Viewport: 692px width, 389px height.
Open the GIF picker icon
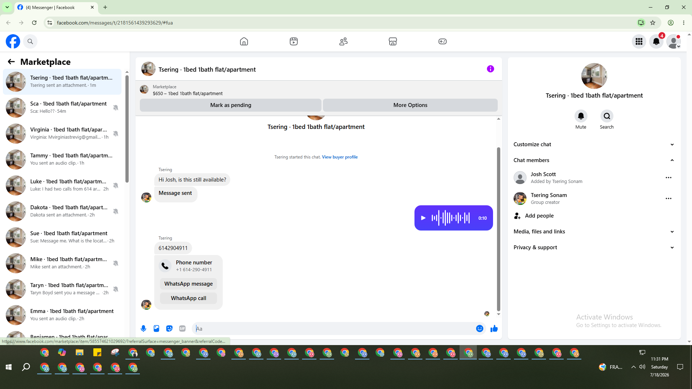pyautogui.click(x=182, y=328)
